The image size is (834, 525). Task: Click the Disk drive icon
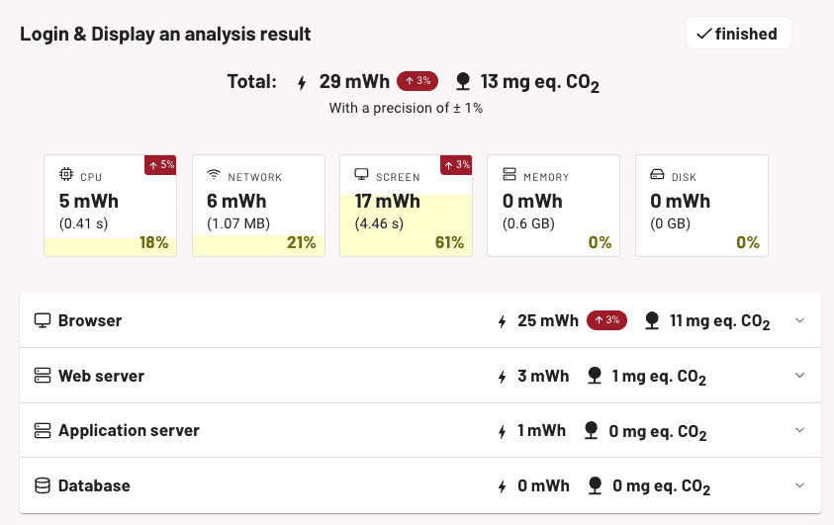[657, 175]
